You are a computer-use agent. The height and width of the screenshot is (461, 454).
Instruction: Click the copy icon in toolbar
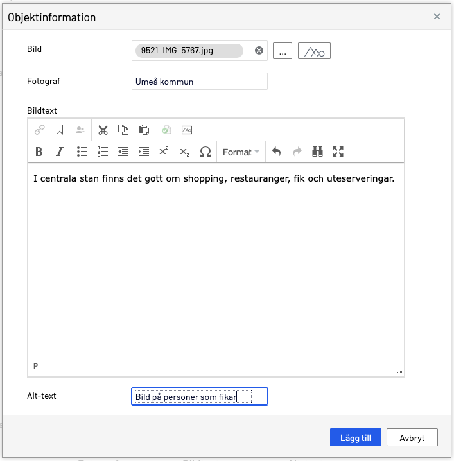coord(123,130)
